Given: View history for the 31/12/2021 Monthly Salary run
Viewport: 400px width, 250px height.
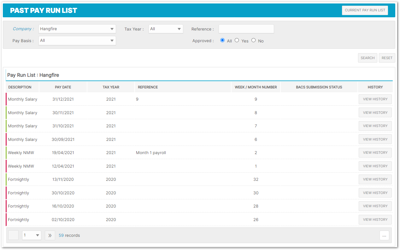Looking at the screenshot, I should 375,99.
